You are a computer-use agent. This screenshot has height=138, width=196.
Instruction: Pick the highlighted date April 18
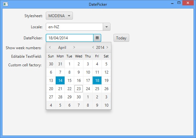click(x=97, y=80)
